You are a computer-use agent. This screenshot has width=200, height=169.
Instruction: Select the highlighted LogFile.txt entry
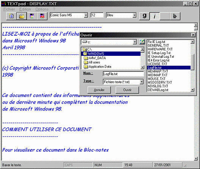pos(169,68)
